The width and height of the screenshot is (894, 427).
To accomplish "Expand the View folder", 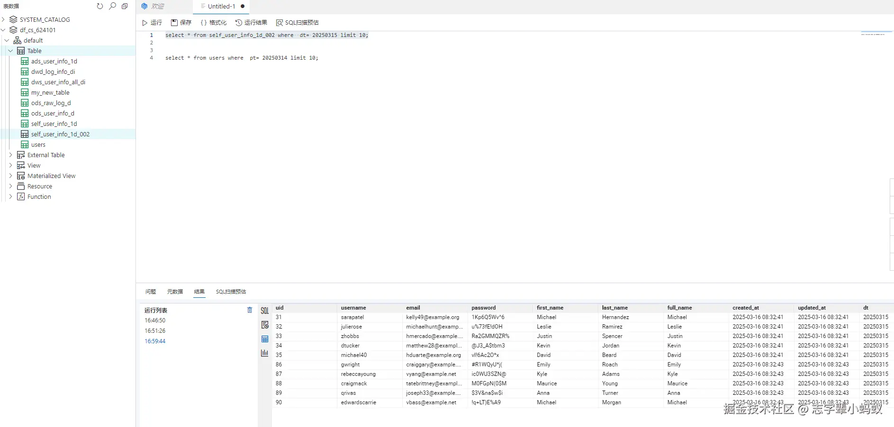I will (x=11, y=165).
